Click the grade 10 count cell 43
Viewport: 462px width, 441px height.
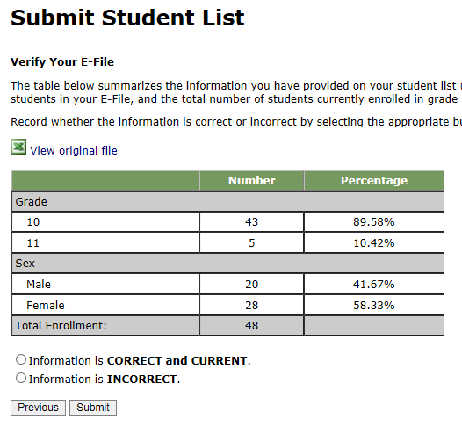tap(251, 221)
